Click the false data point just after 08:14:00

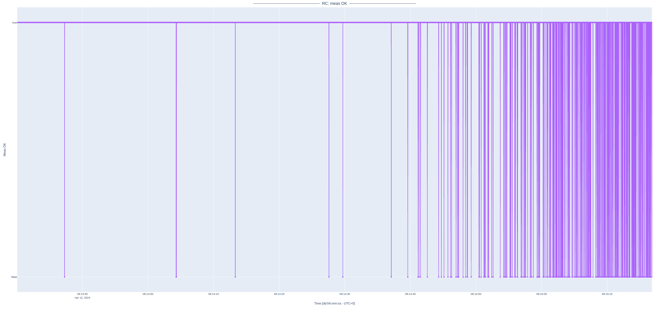[x=176, y=277]
